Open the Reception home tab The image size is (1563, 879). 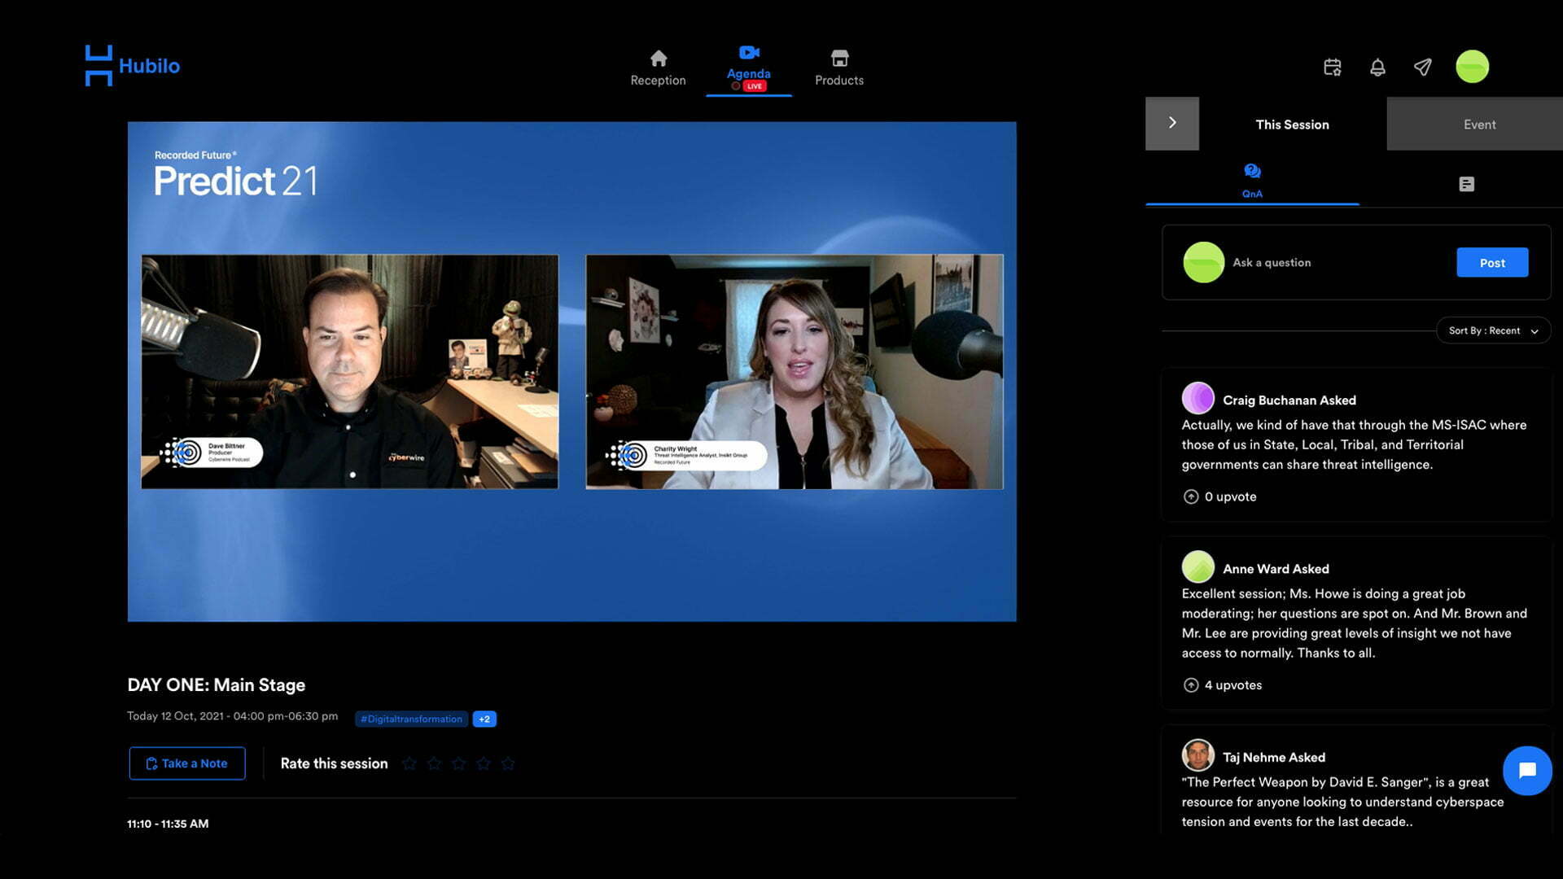(658, 68)
